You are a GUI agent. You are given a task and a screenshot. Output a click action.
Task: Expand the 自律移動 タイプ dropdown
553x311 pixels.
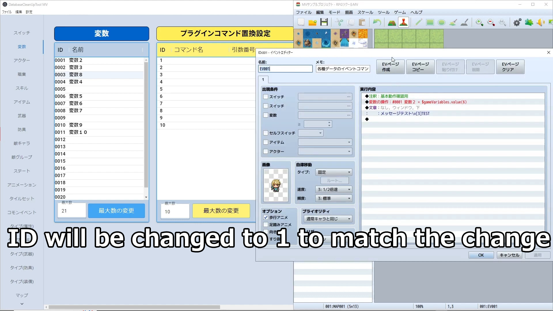click(x=348, y=172)
